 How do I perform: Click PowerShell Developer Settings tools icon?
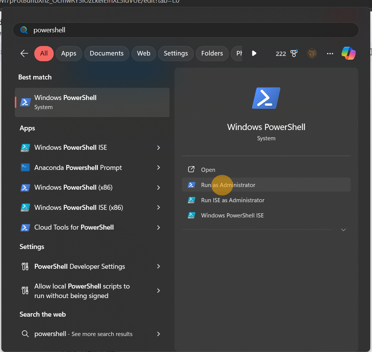[x=25, y=266]
